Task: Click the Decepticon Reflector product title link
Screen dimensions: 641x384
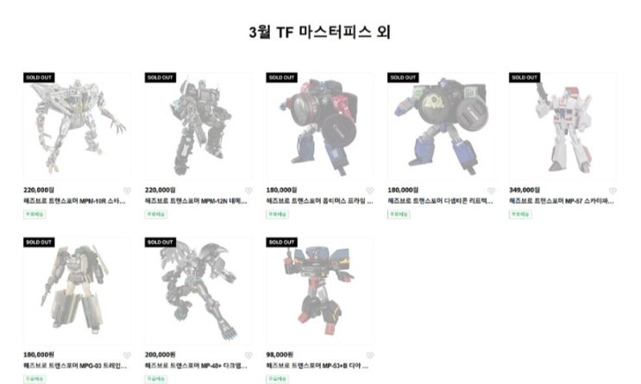Action: [x=440, y=201]
